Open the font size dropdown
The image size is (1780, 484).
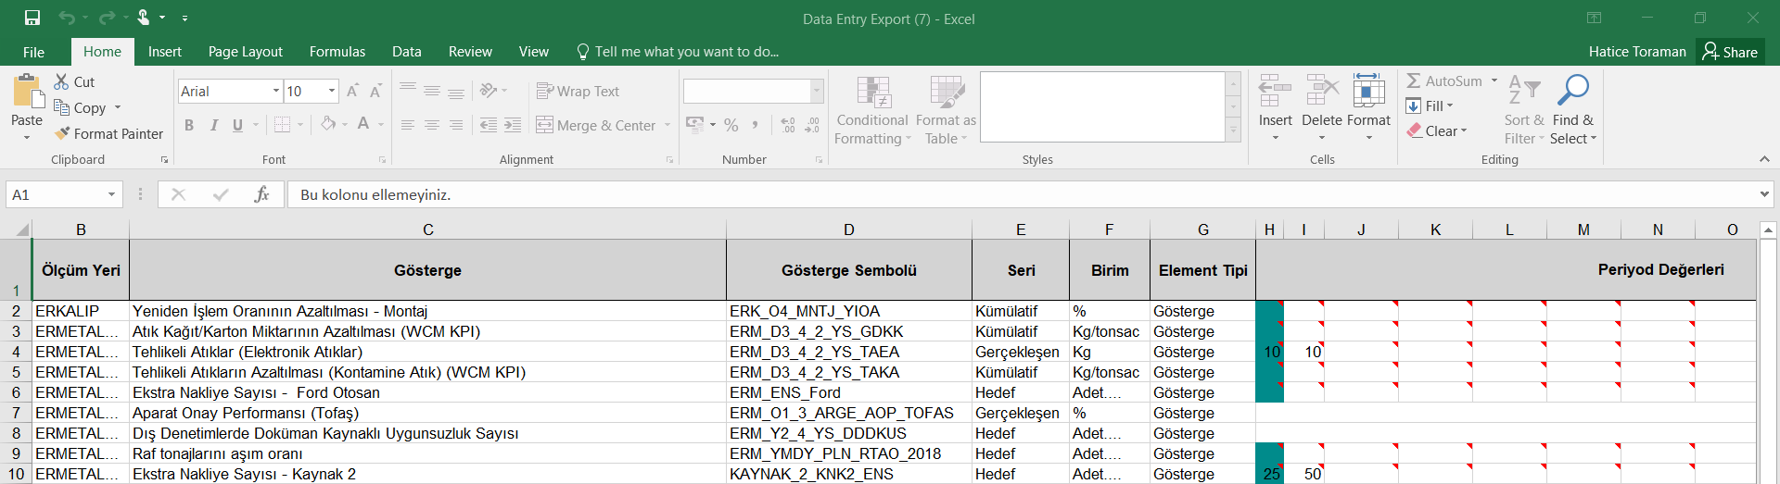[332, 91]
